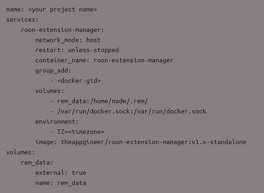Select the 'roon-extension-manager:' service key

pos(62,30)
